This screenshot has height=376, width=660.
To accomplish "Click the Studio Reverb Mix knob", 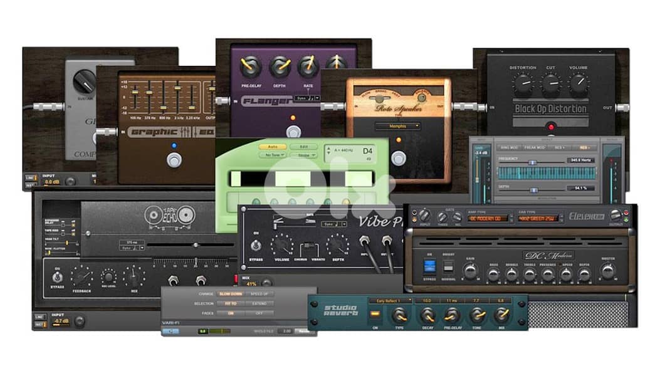I will (x=501, y=315).
